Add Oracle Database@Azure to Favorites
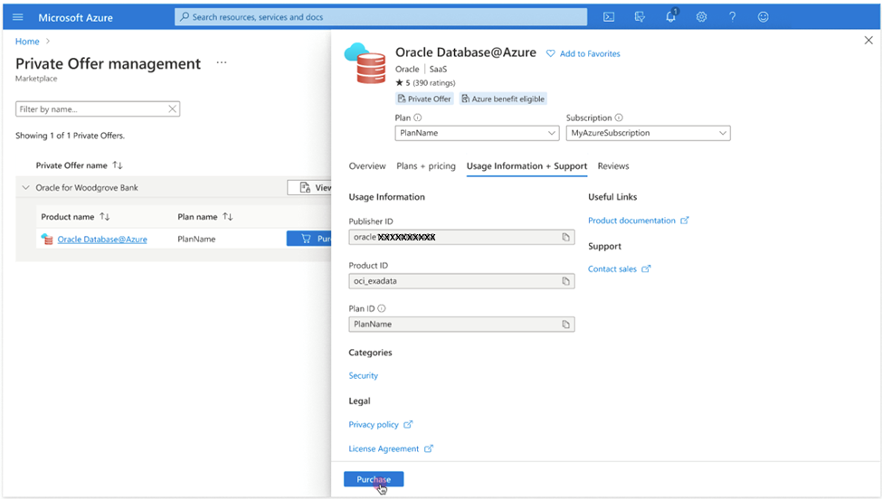The width and height of the screenshot is (882, 499). click(x=583, y=54)
